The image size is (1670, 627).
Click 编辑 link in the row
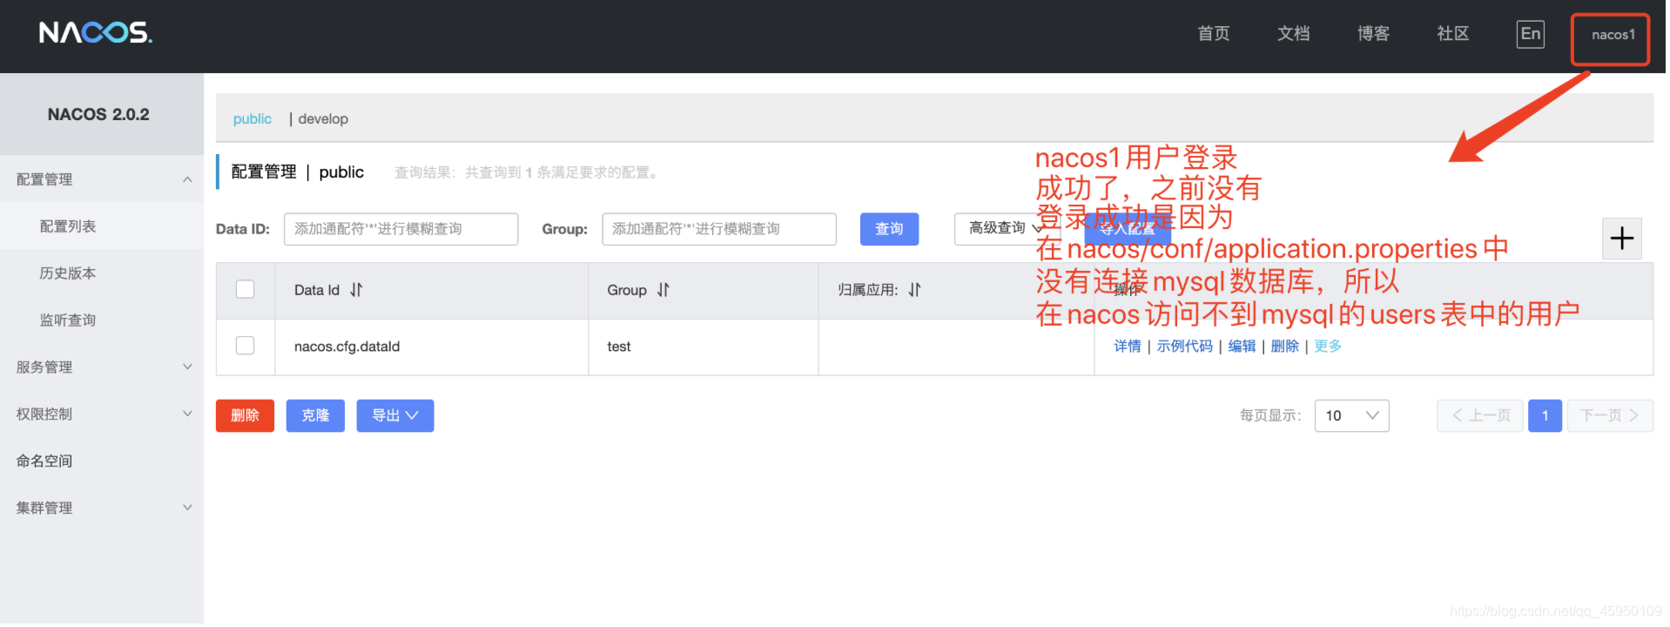(x=1242, y=346)
